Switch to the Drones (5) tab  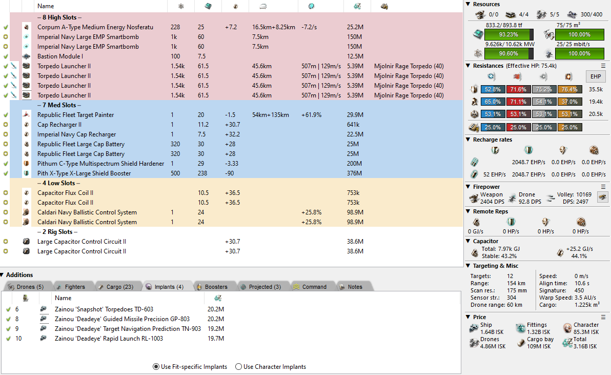coord(26,287)
